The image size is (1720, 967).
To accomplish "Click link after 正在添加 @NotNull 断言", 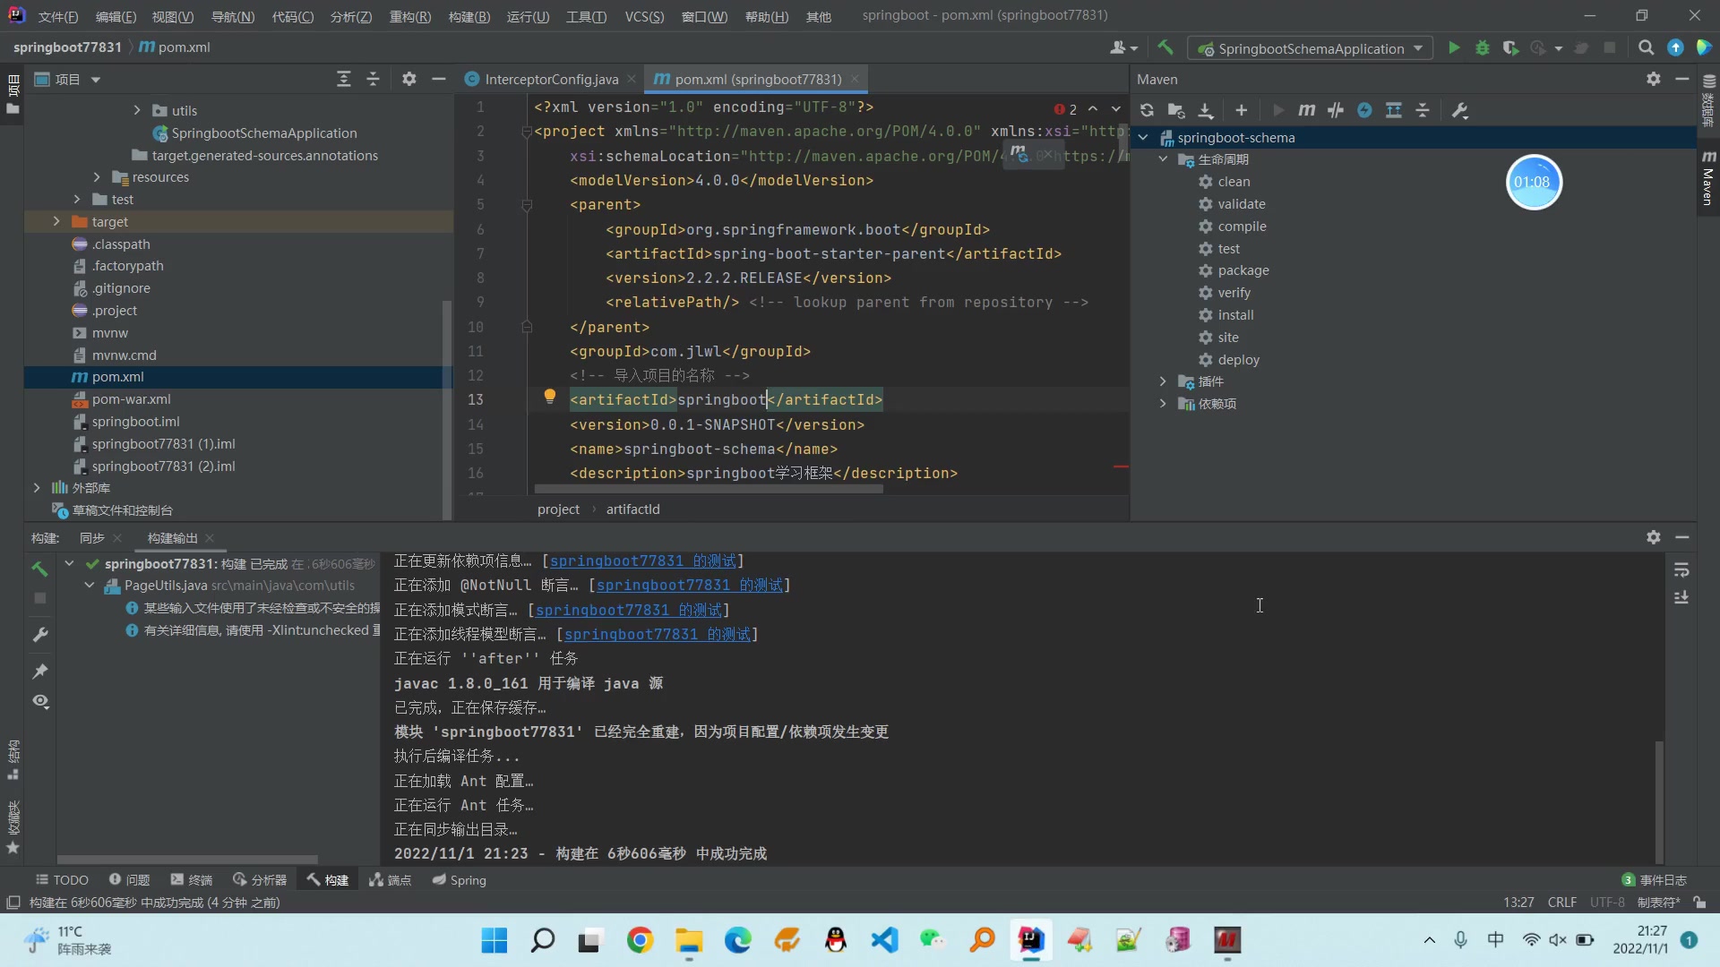I will (x=690, y=585).
